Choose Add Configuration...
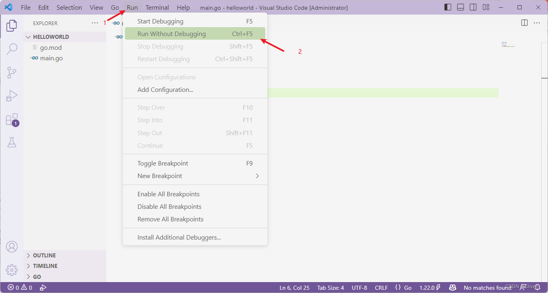This screenshot has width=548, height=293. pyautogui.click(x=195, y=90)
